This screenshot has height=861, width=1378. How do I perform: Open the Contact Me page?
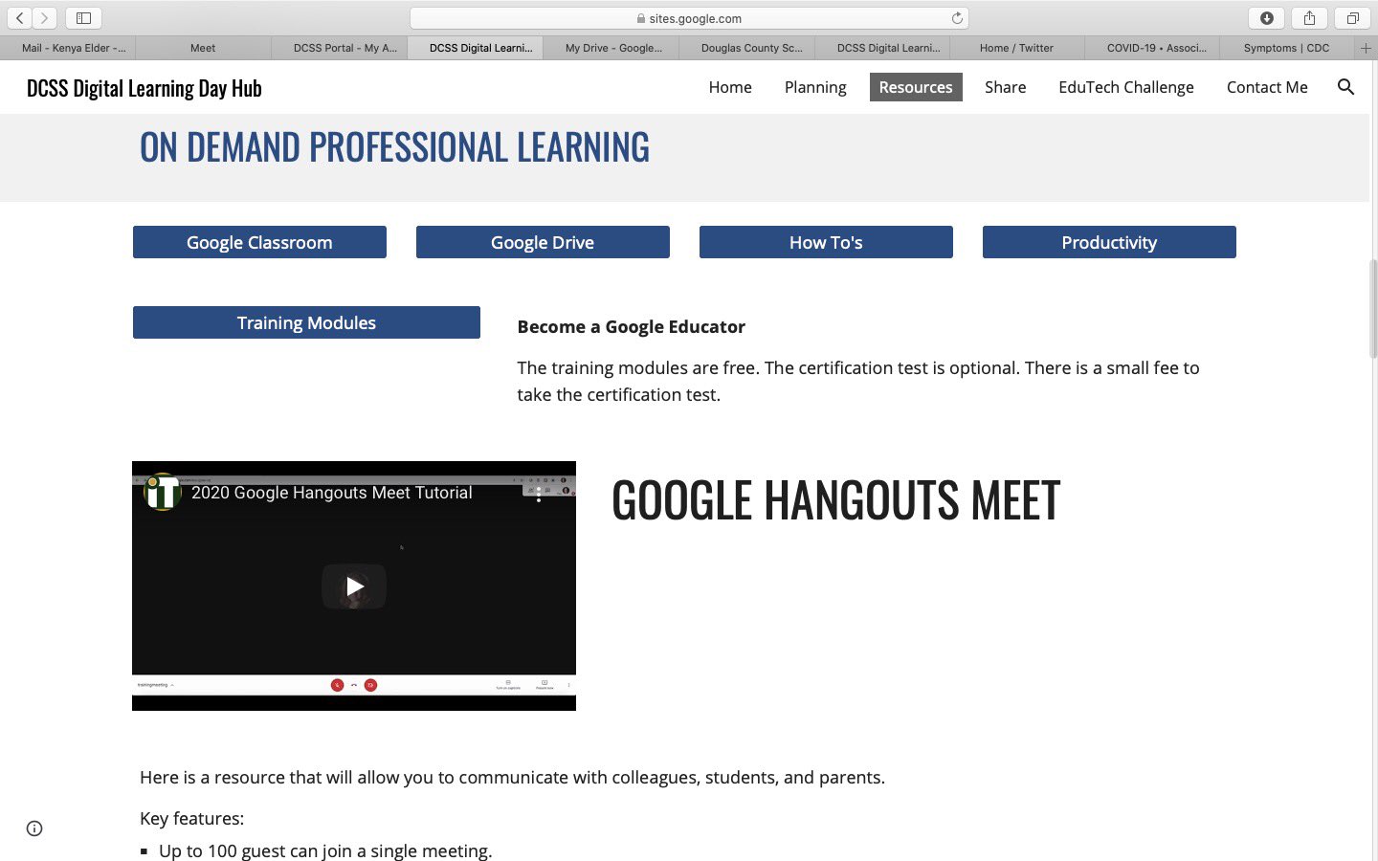[x=1267, y=87]
